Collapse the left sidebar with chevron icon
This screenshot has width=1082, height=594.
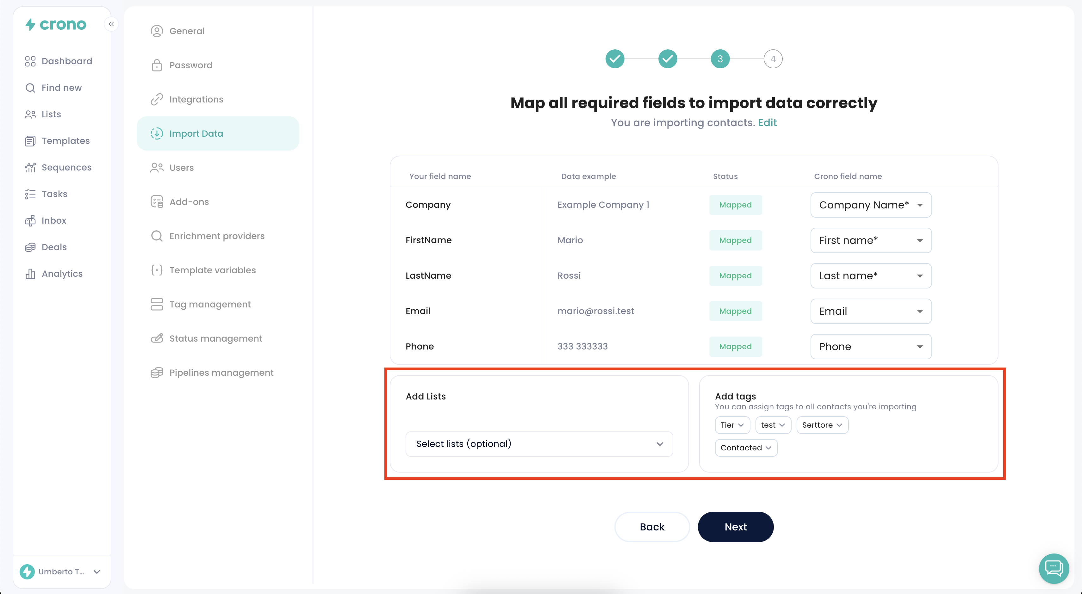pyautogui.click(x=111, y=24)
